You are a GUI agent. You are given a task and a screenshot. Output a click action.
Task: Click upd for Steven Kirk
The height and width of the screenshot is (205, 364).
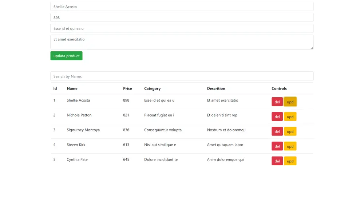(x=290, y=146)
